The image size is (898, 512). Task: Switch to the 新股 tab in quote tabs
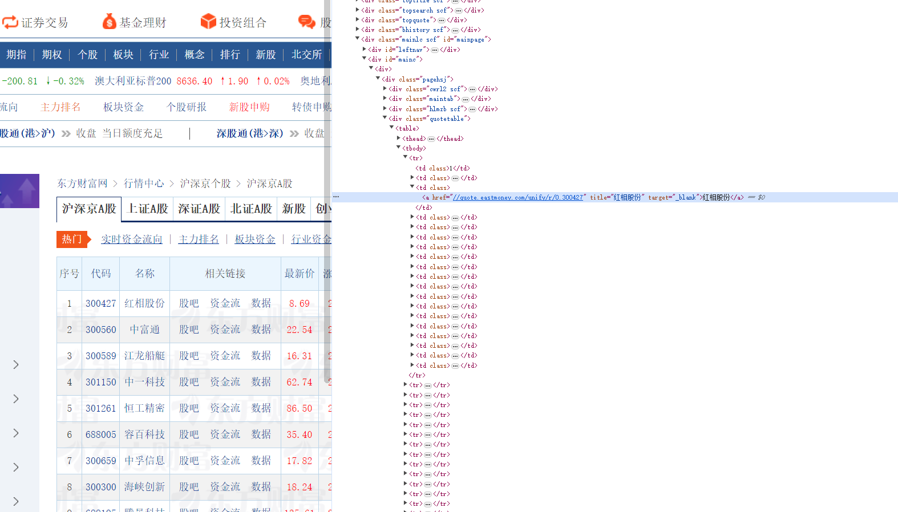294,209
